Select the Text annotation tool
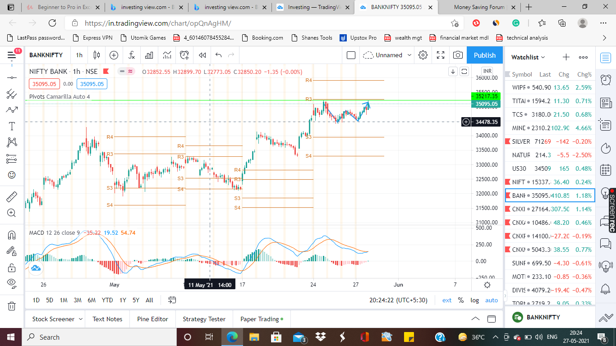Screen dimensions: 616x346 [x=12, y=126]
